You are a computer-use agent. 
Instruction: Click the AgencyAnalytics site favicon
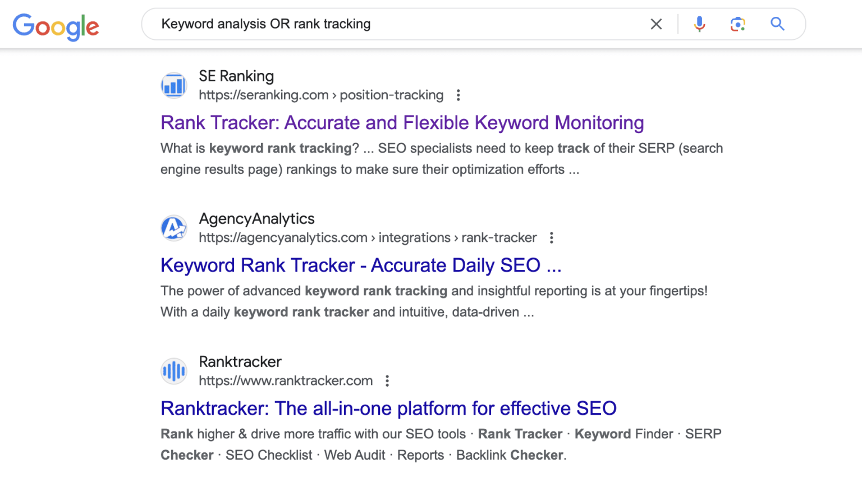click(173, 228)
